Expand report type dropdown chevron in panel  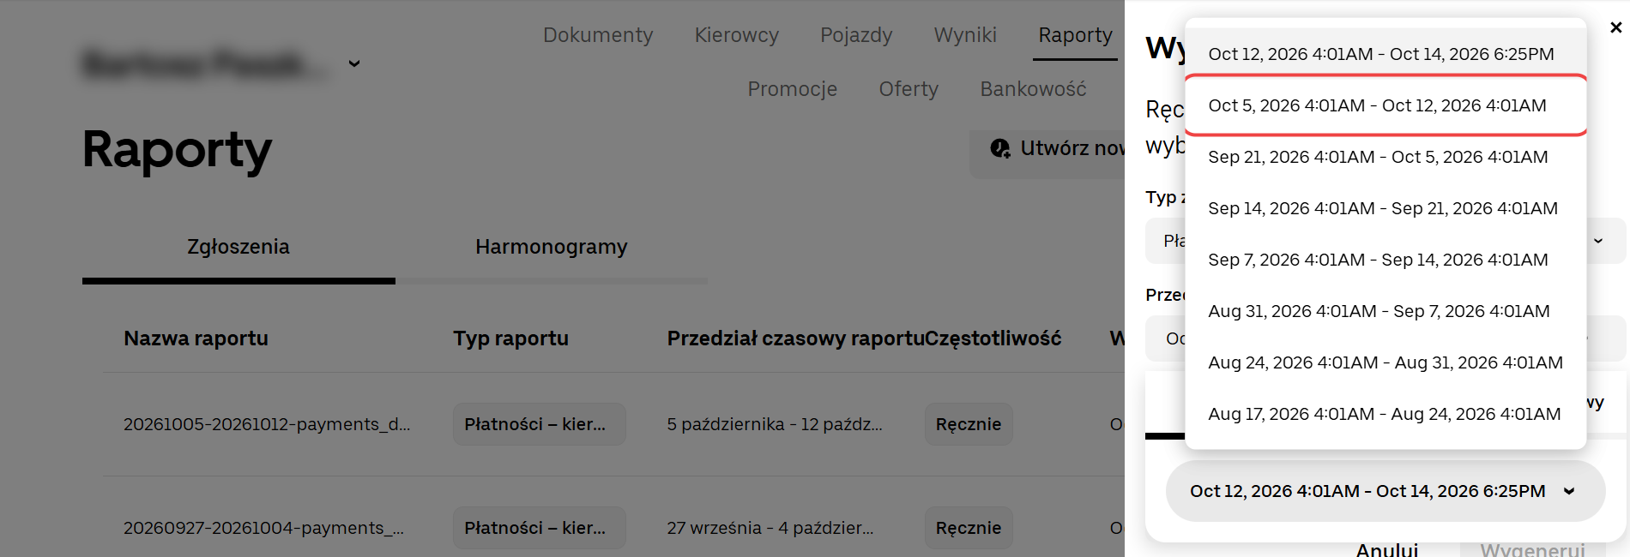(x=1598, y=241)
